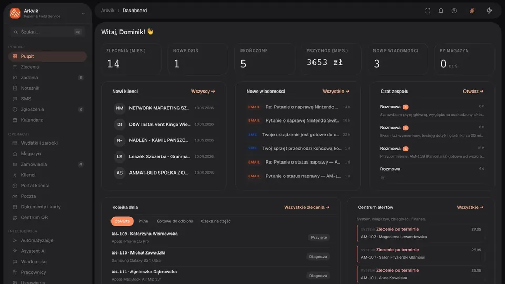Viewport: 505px width, 284px height.
Task: Expand the Arkvik workspace switcher chevron
Action: point(83,14)
